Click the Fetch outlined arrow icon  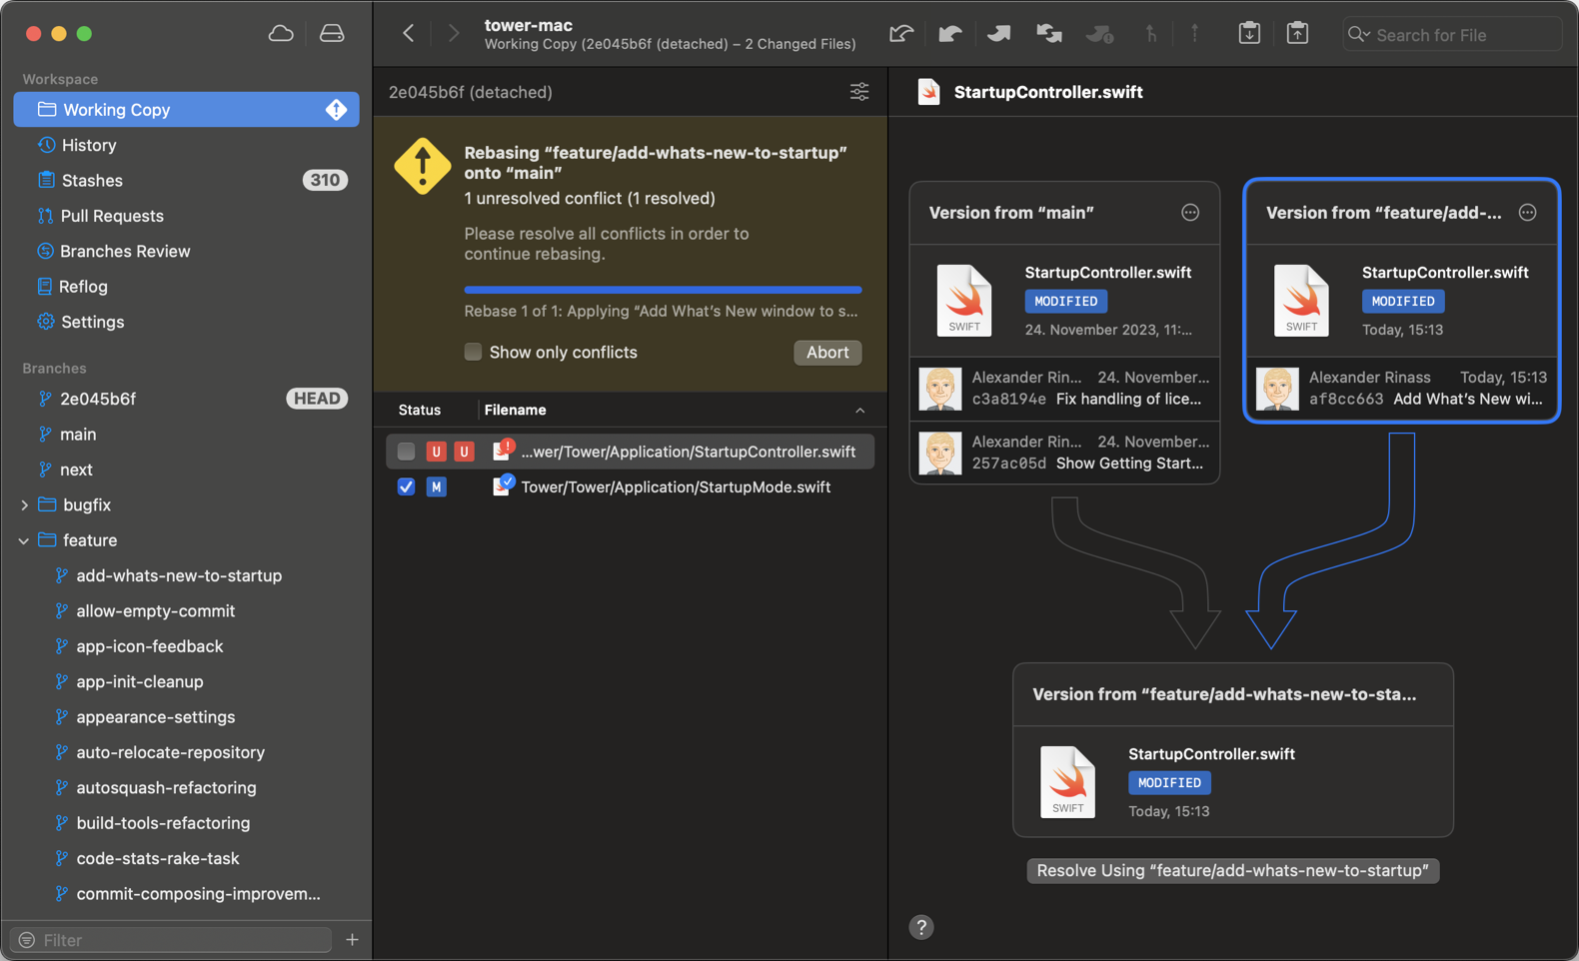coord(900,34)
